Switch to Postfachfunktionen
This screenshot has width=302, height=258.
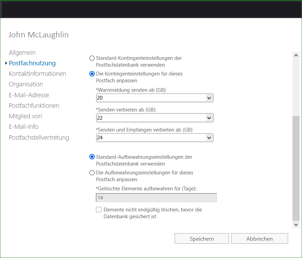point(34,105)
